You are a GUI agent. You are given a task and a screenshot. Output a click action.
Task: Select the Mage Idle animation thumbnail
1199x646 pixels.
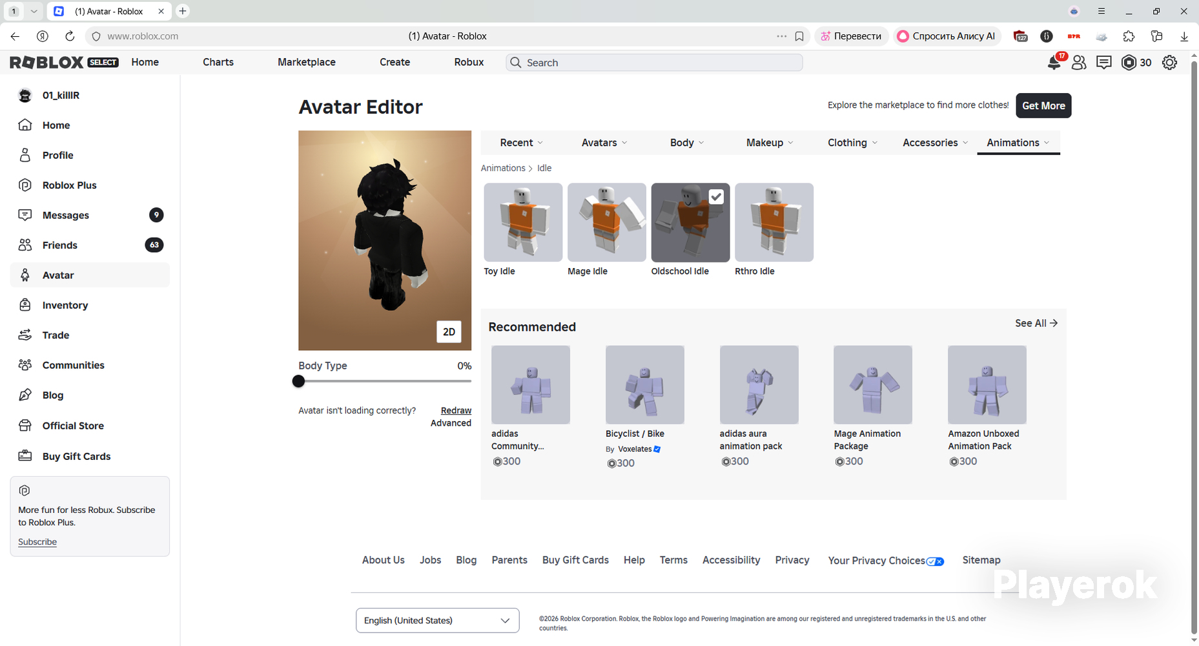click(607, 222)
